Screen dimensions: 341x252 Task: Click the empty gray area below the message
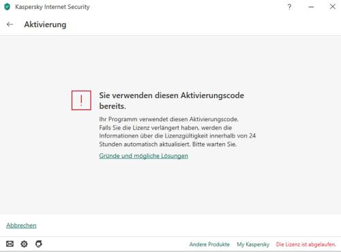point(170,186)
